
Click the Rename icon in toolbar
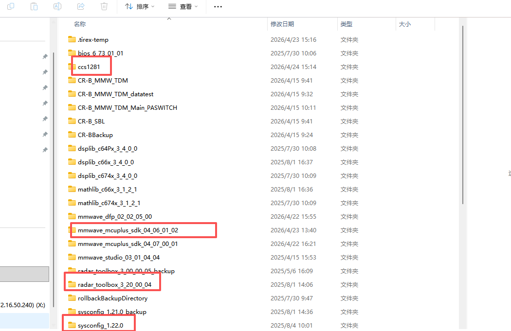(57, 6)
